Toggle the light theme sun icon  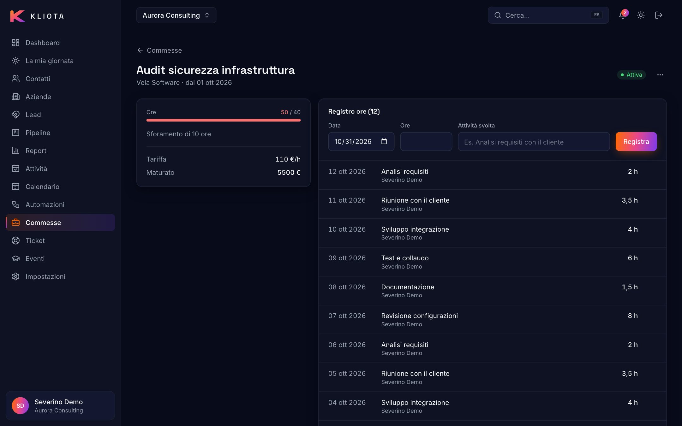pyautogui.click(x=641, y=15)
